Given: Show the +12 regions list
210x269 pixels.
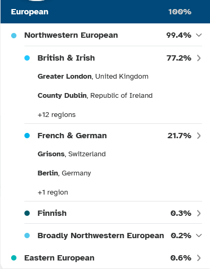Looking at the screenshot, I should [57, 115].
